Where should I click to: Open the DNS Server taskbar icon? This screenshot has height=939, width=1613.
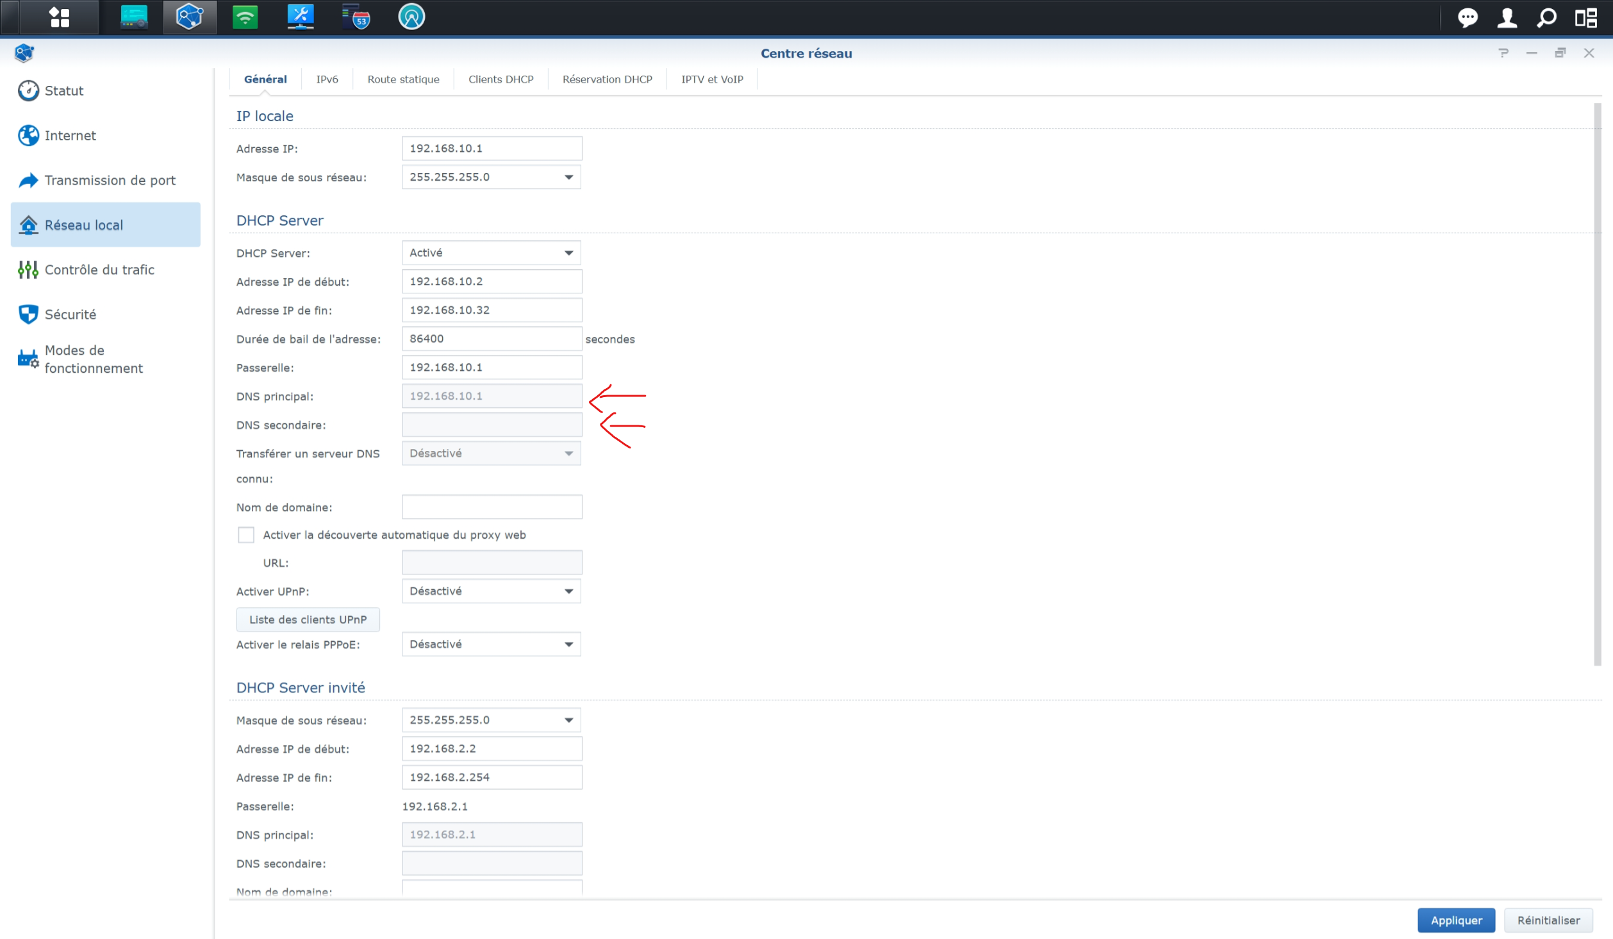pos(356,17)
